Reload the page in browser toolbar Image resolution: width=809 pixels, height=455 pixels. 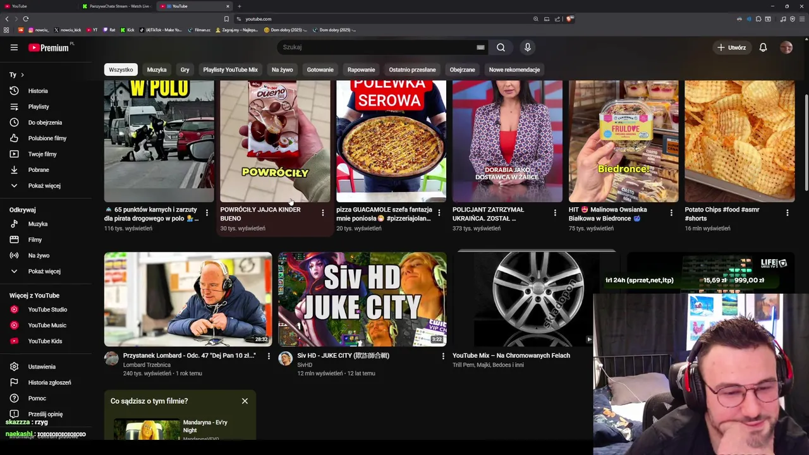click(25, 19)
